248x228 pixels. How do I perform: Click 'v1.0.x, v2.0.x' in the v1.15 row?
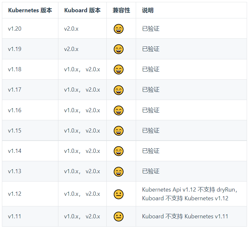(x=82, y=131)
